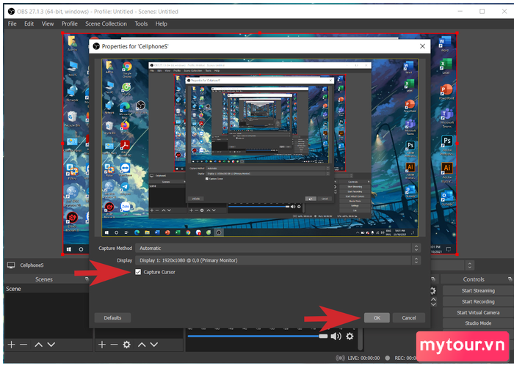Click the Illustrator icon in main OBS canvas
The width and height of the screenshot is (514, 368).
(x=446, y=172)
